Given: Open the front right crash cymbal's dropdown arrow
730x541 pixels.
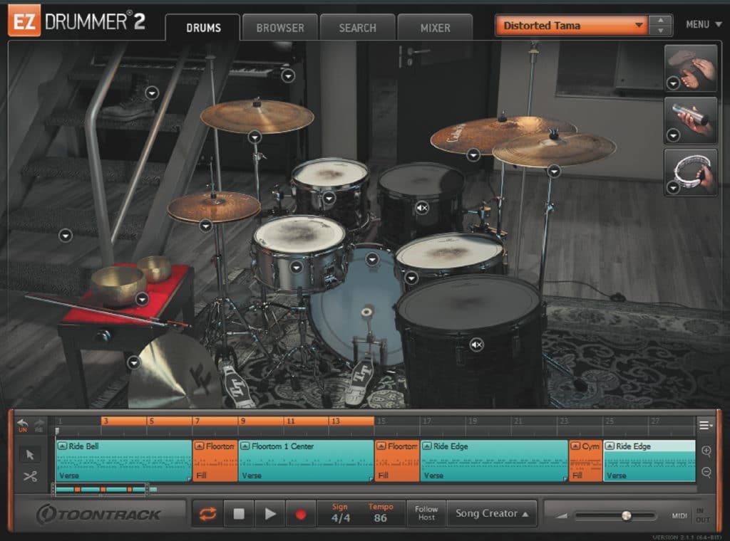Looking at the screenshot, I should (553, 172).
